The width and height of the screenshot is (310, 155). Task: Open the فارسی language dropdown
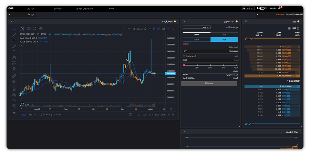coord(248,8)
